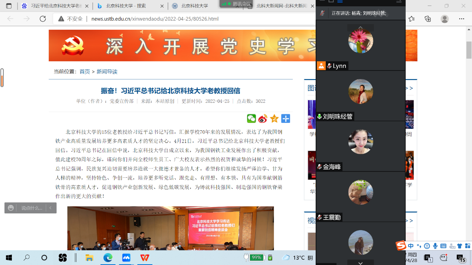Image resolution: width=472 pixels, height=265 pixels.
Task: Open browser settings and more menu
Action: pos(462,19)
